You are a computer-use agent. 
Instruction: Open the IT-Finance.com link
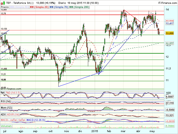pos(168,3)
